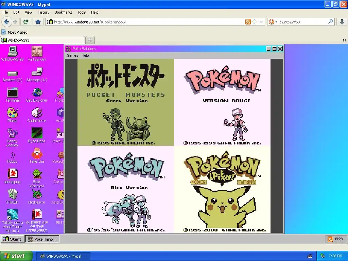Click the browser Forward arrow button

[15, 22]
